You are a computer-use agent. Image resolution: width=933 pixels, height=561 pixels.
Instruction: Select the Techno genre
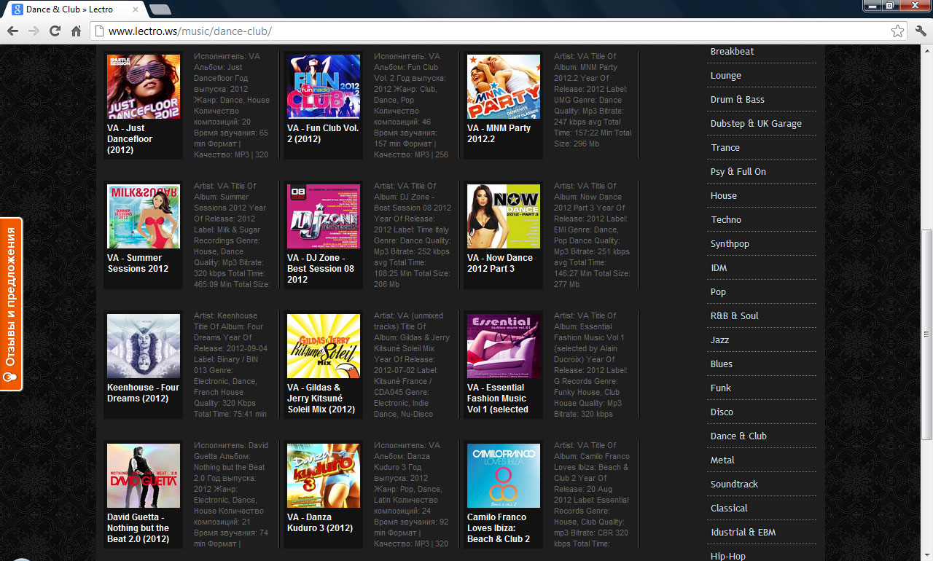[x=726, y=220]
